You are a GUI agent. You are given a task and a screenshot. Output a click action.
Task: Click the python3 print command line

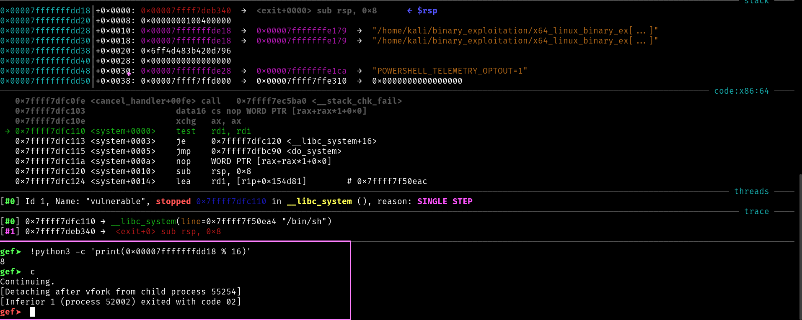[x=140, y=252]
